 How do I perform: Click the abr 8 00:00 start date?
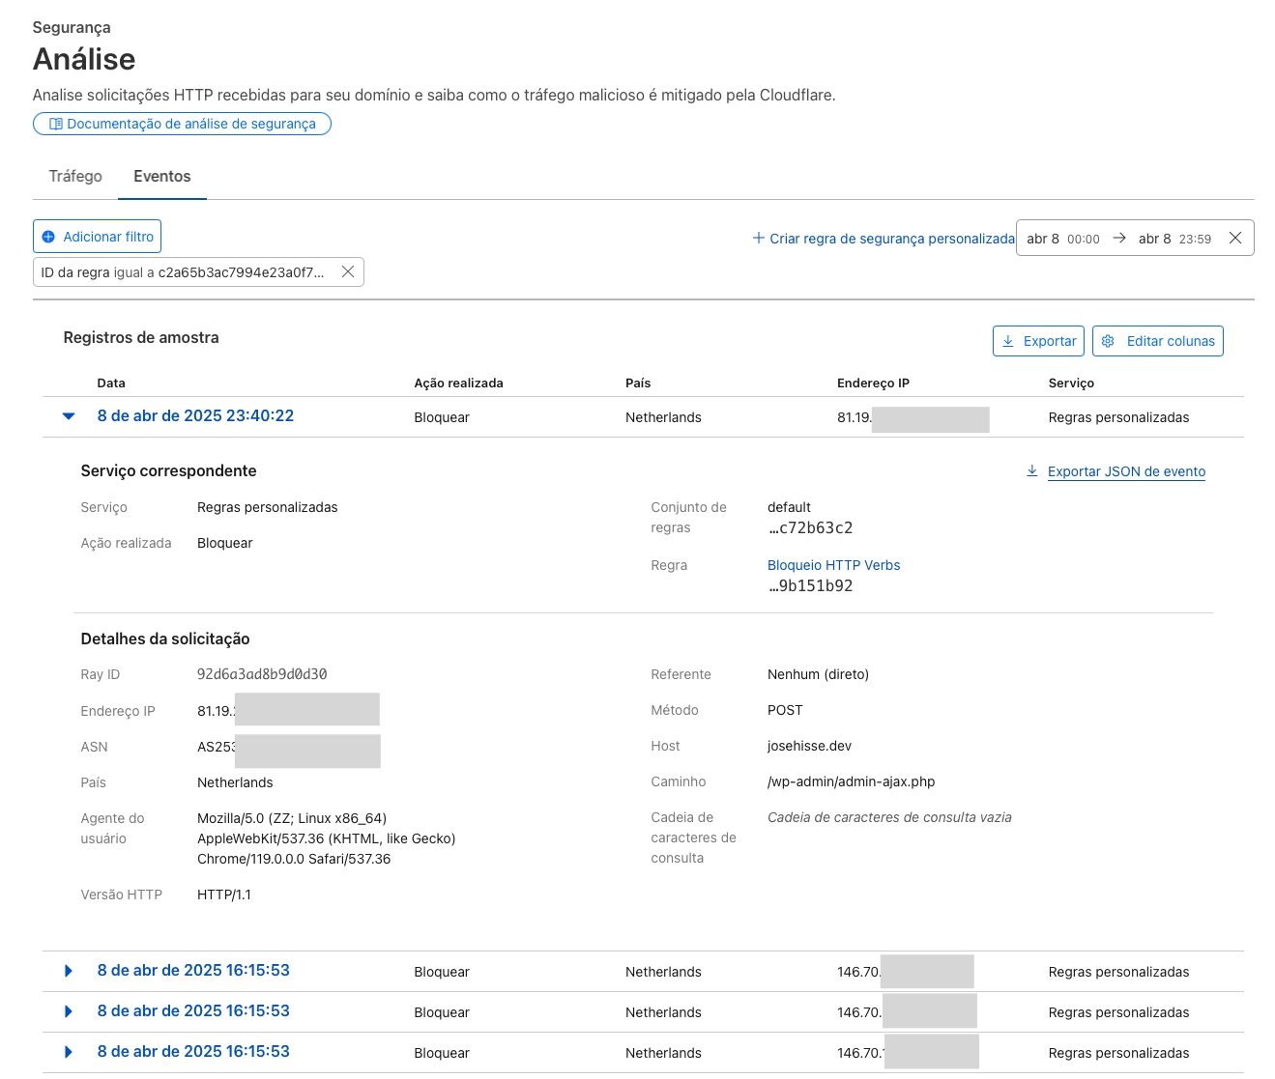point(1062,239)
